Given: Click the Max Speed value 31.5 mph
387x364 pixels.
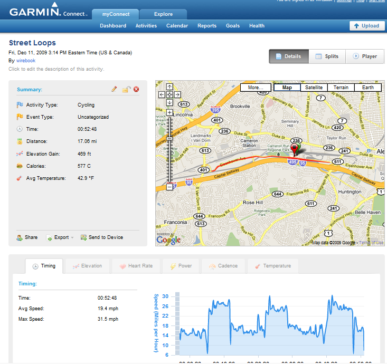Looking at the screenshot, I should [108, 319].
